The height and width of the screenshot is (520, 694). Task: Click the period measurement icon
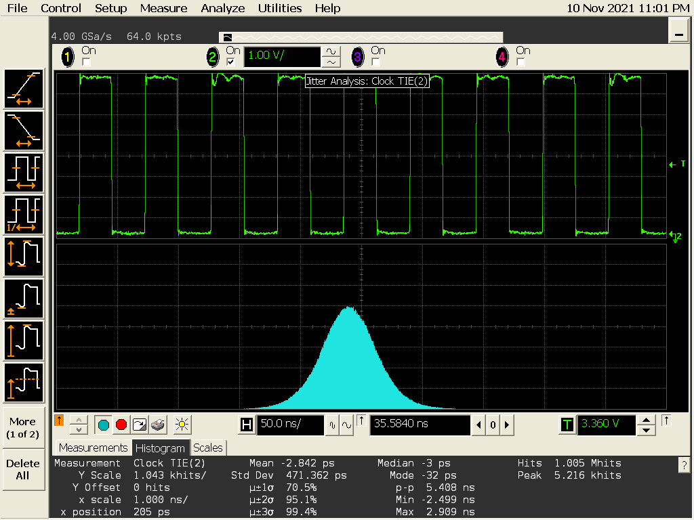coord(24,173)
